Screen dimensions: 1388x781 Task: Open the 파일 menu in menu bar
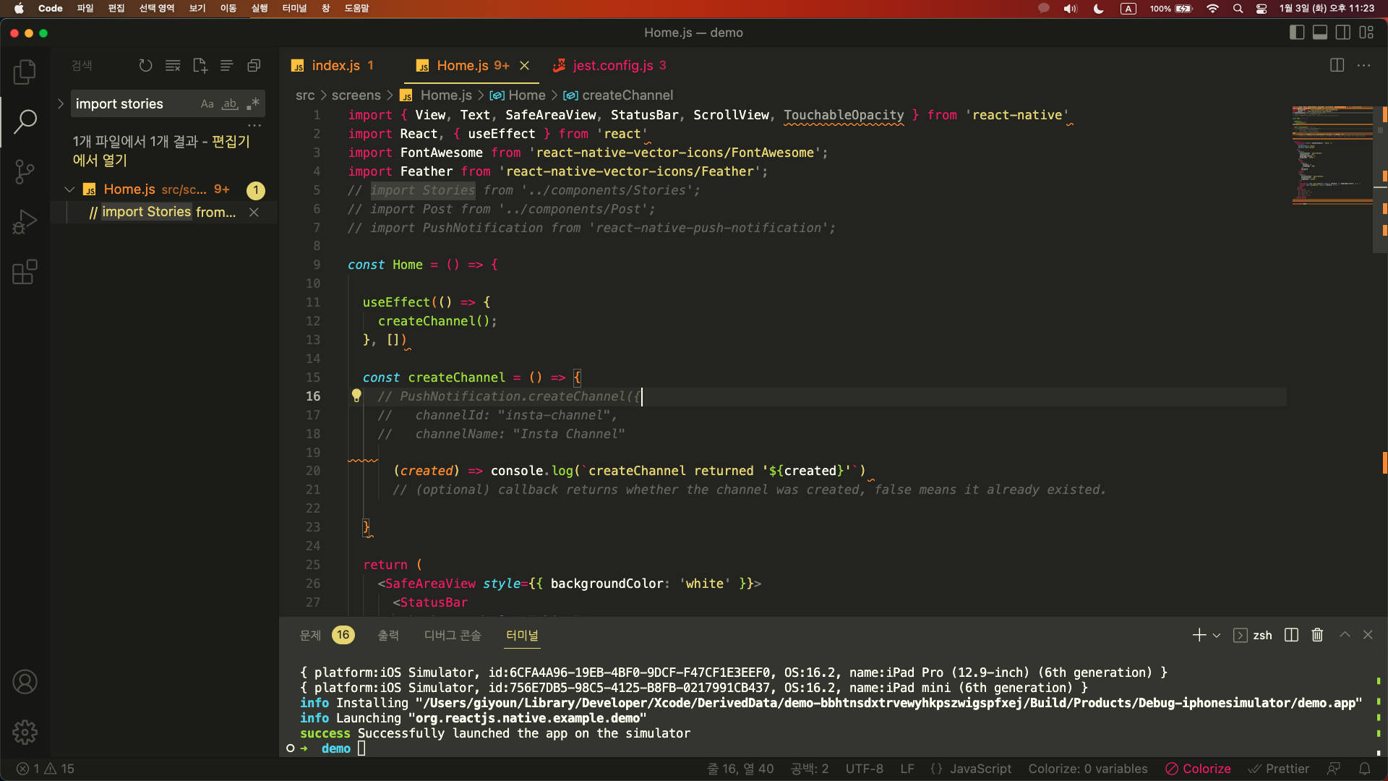click(x=85, y=9)
